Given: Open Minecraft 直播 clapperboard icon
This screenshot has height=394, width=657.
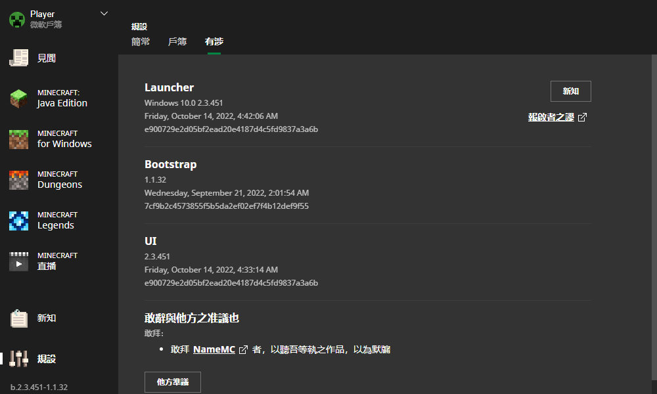Looking at the screenshot, I should tap(19, 261).
